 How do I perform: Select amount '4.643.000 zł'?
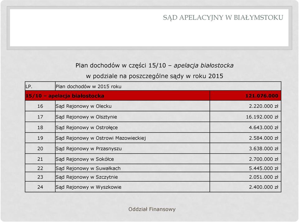click(263, 127)
